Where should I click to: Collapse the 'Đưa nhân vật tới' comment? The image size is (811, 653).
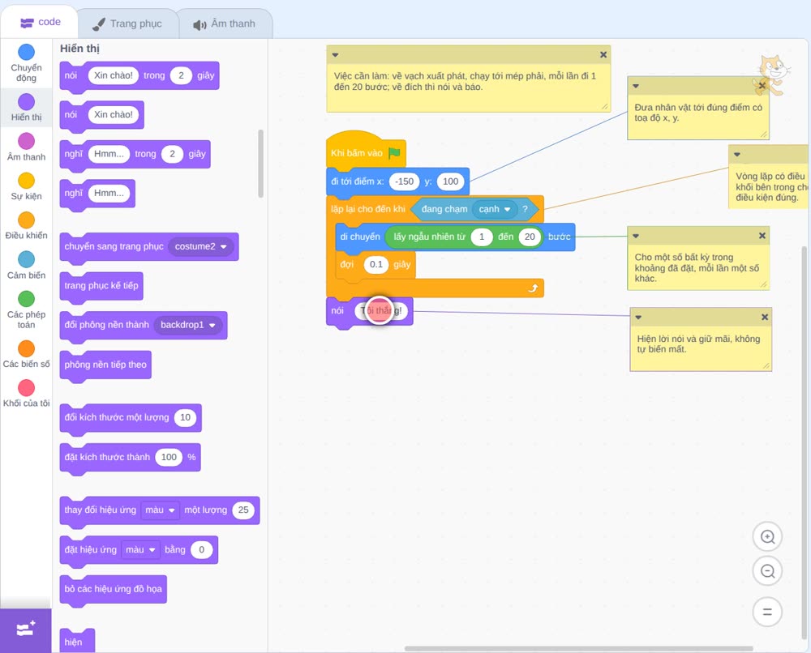(x=636, y=86)
